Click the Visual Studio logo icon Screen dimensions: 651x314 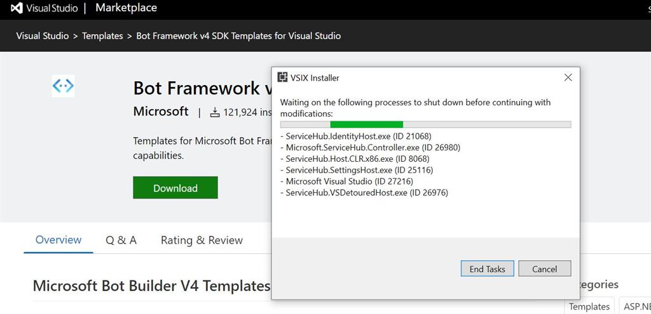click(x=17, y=8)
